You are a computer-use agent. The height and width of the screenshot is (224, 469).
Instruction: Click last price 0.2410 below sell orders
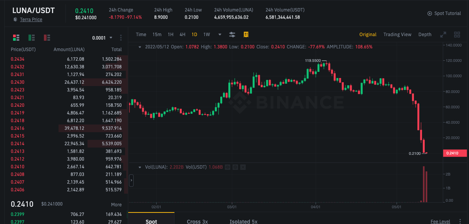click(x=22, y=204)
